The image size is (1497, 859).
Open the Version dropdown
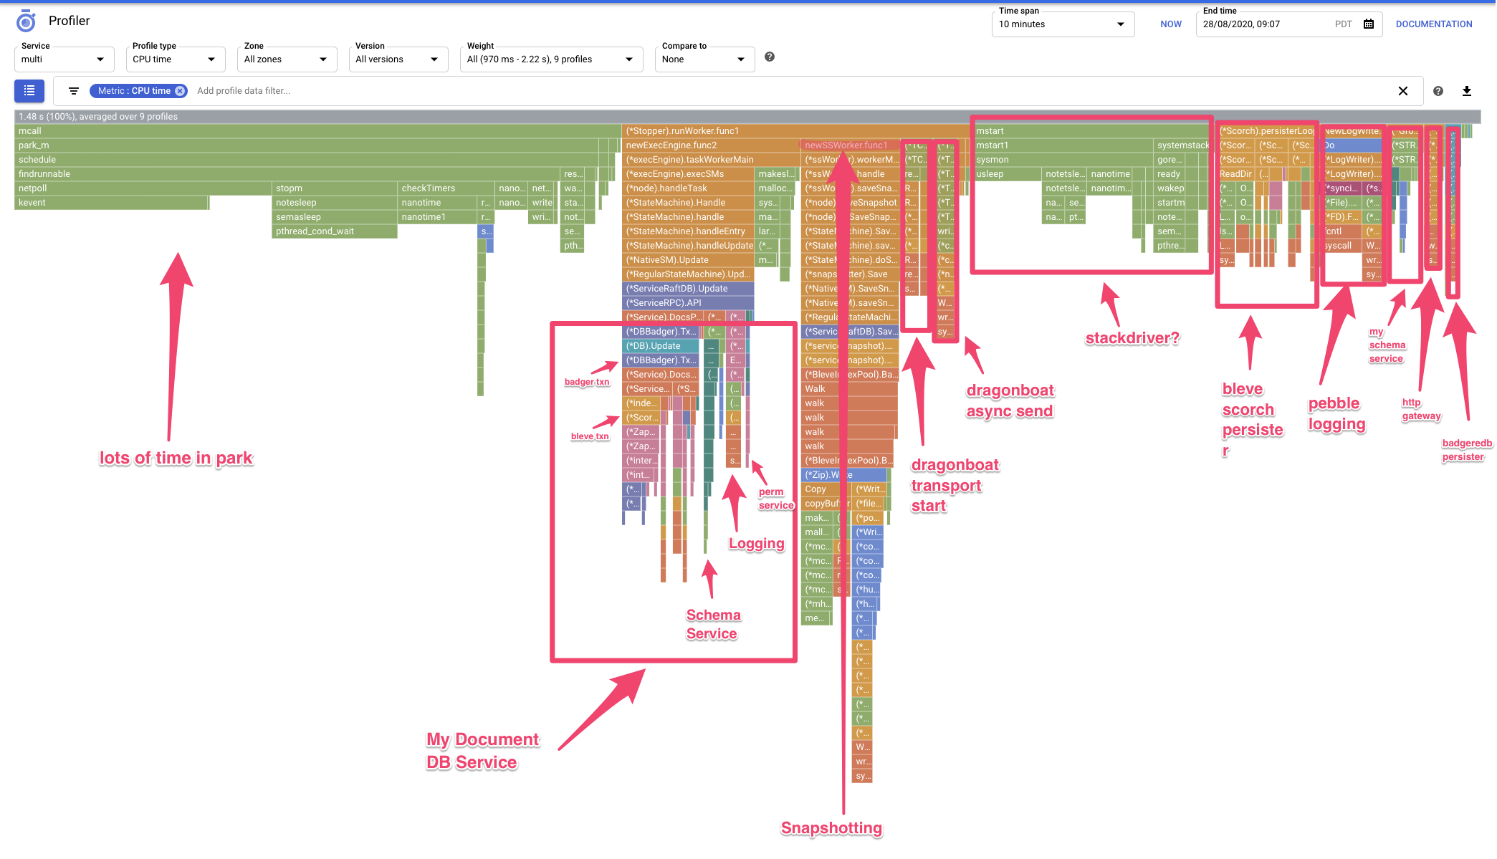[434, 59]
